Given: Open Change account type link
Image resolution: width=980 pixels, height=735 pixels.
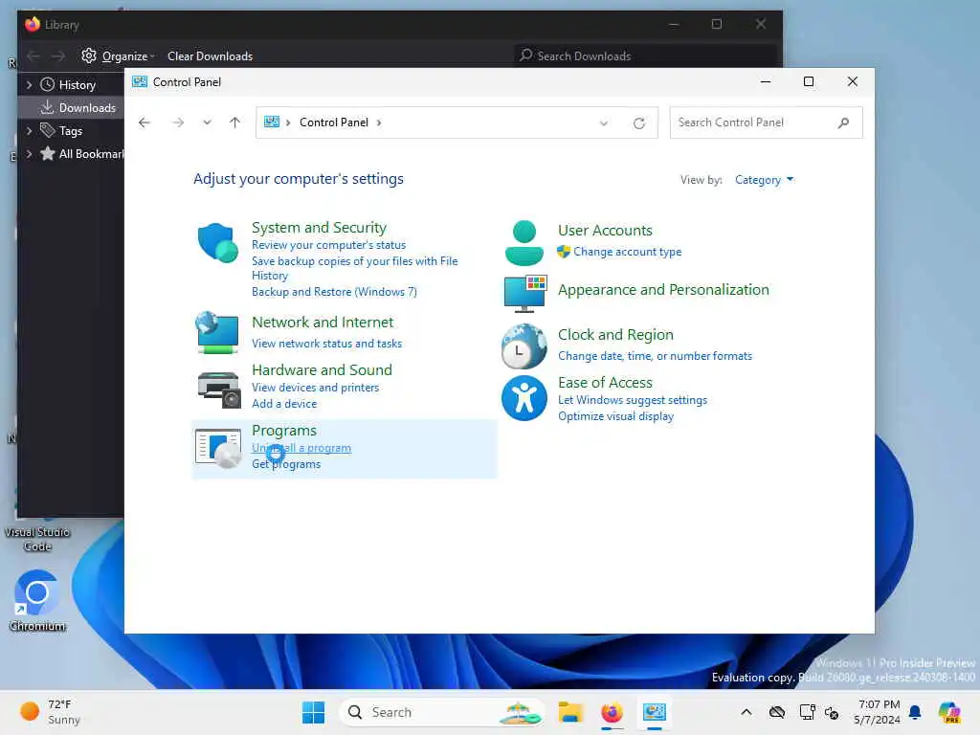Looking at the screenshot, I should coord(628,252).
